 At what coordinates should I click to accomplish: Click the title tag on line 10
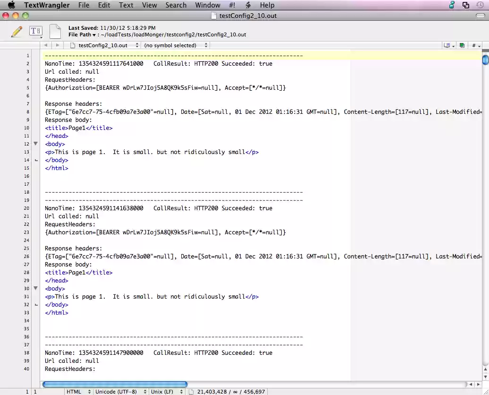tap(78, 128)
